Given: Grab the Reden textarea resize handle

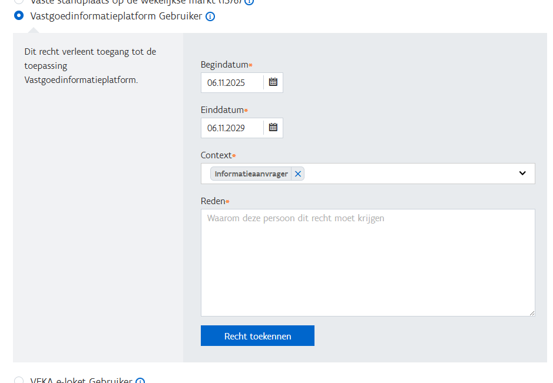Looking at the screenshot, I should (x=532, y=313).
